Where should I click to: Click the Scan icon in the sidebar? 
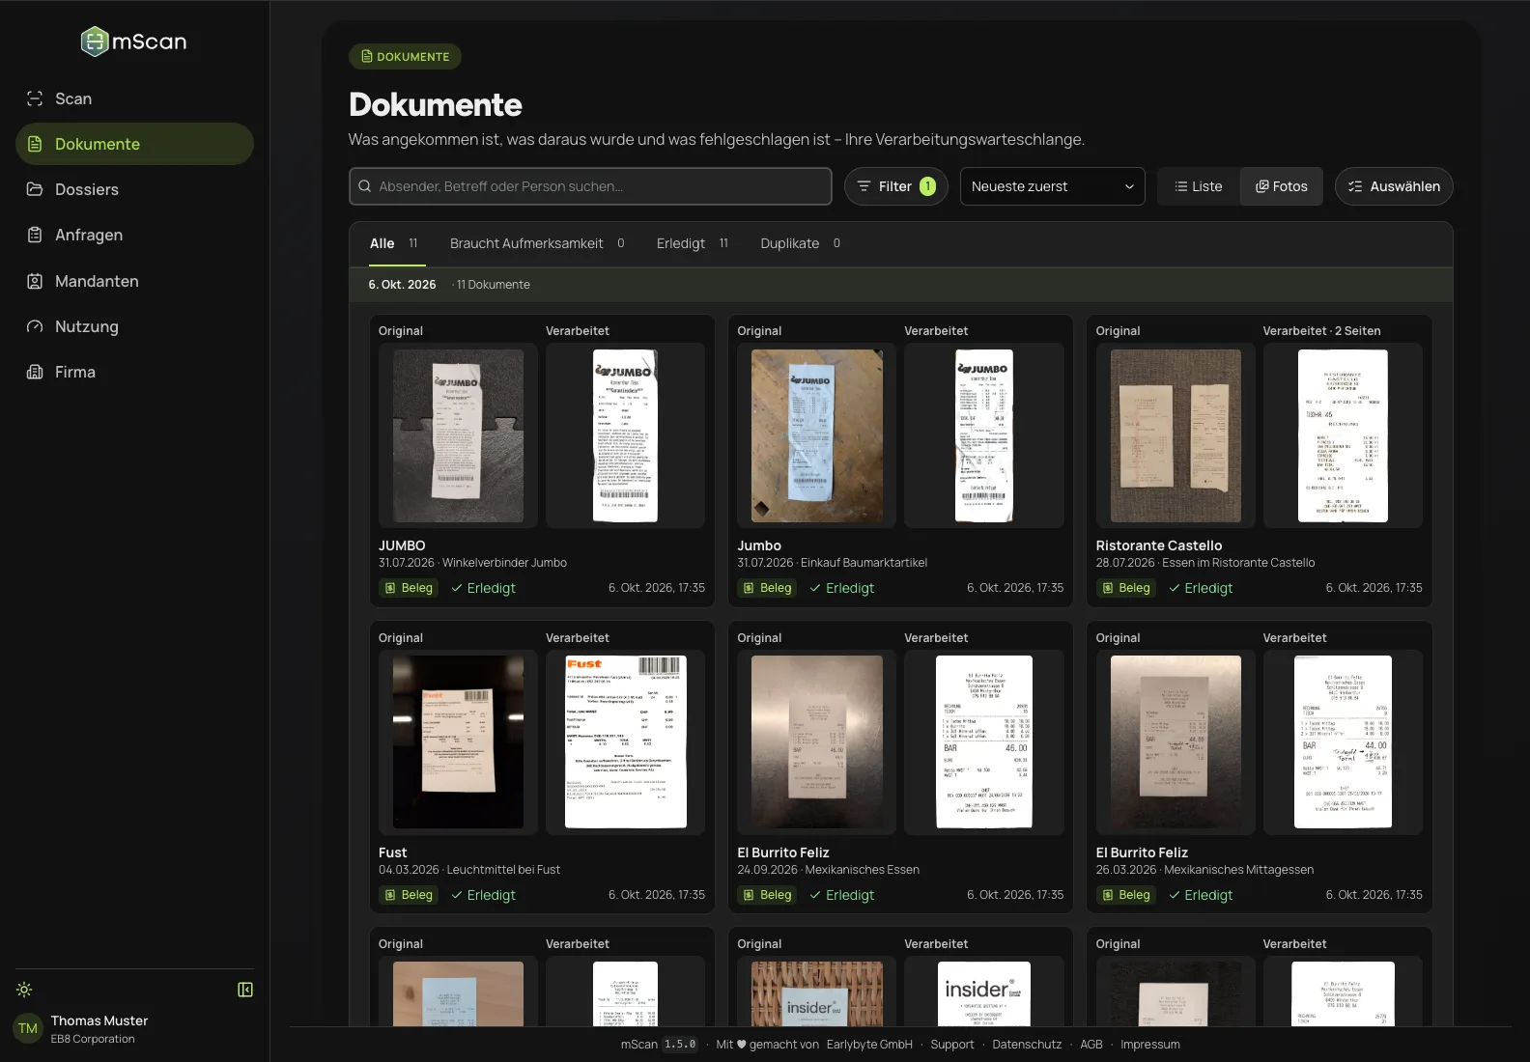(35, 98)
